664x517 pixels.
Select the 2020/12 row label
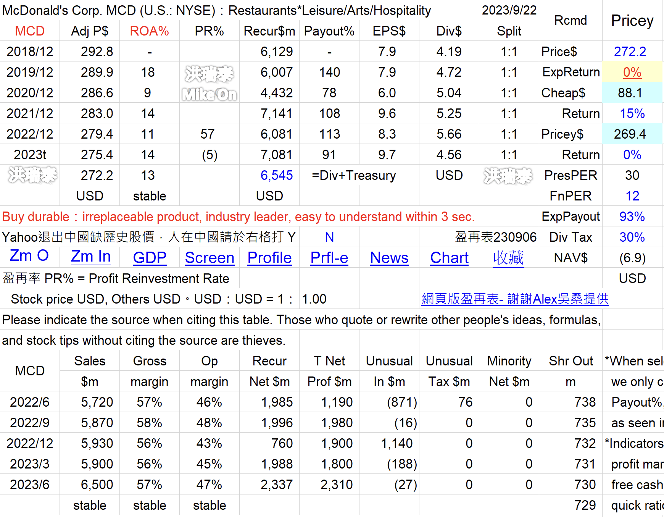click(30, 93)
